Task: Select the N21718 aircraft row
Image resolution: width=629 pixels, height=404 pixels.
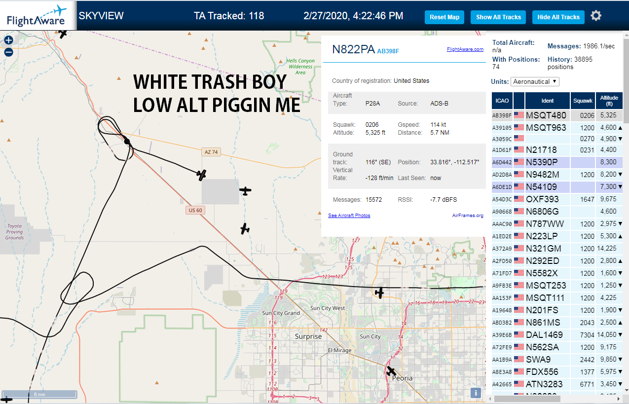Action: coord(557,150)
